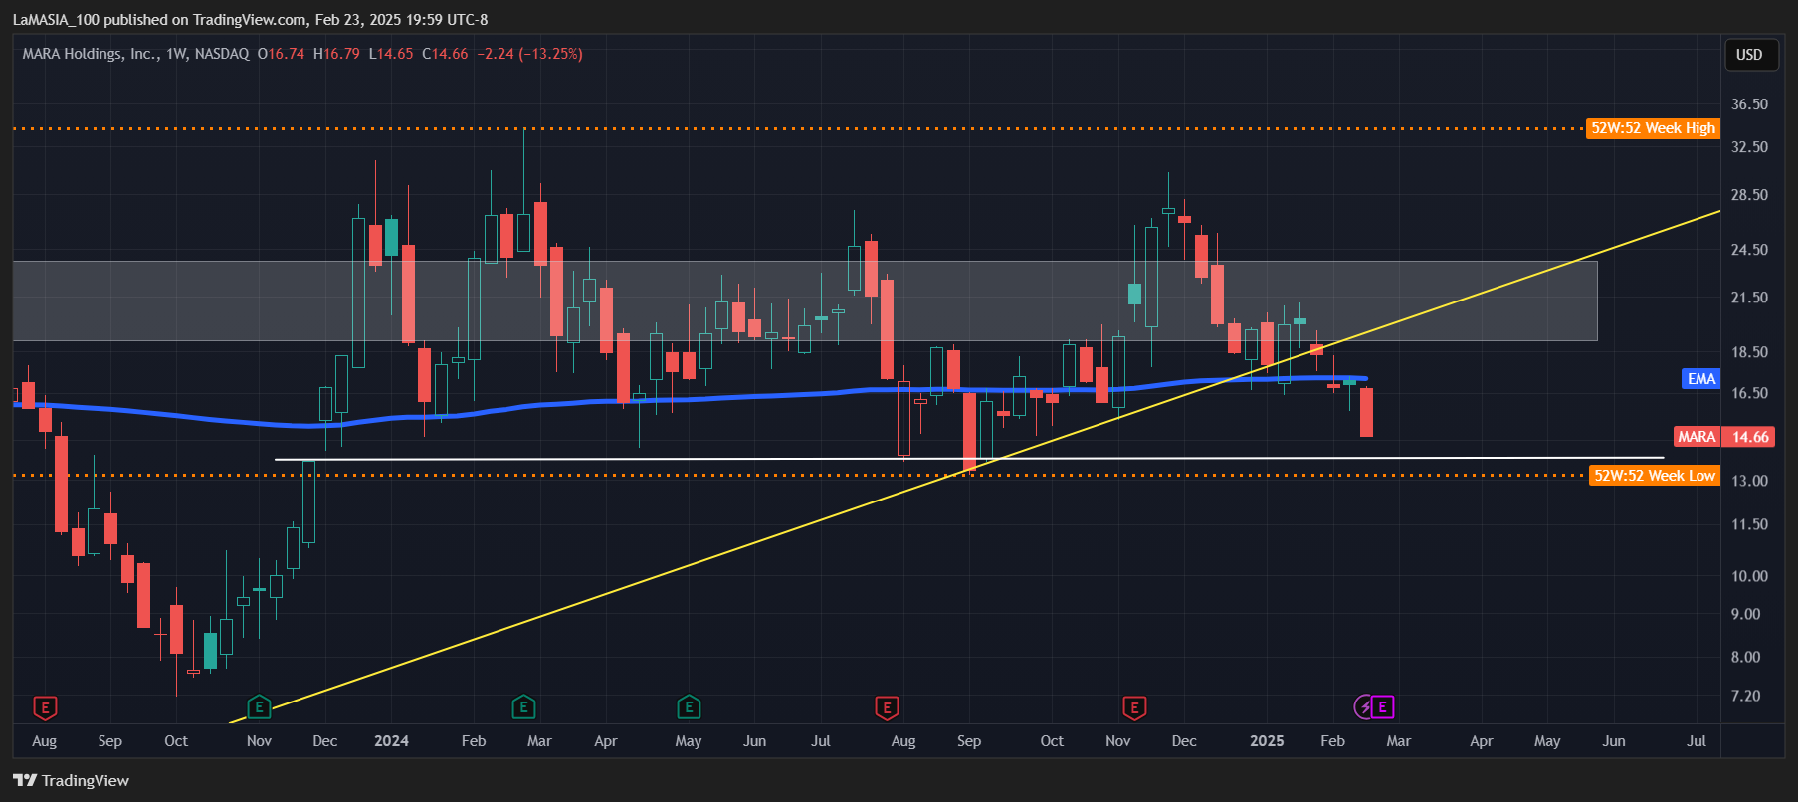Viewport: 1798px width, 802px height.
Task: Click the 2025 label on time axis
Action: point(1267,741)
